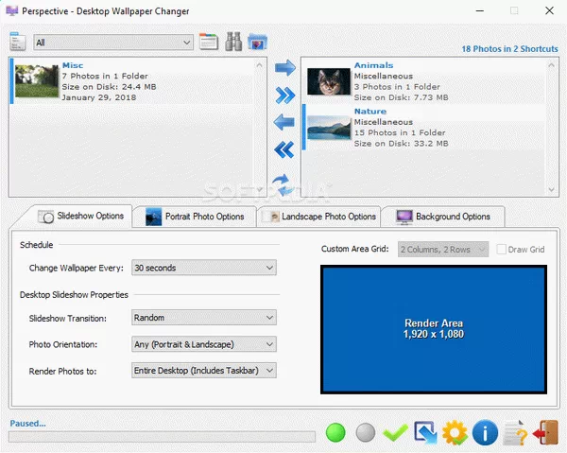567x453 pixels.
Task: Click the green circle start button
Action: [x=335, y=433]
